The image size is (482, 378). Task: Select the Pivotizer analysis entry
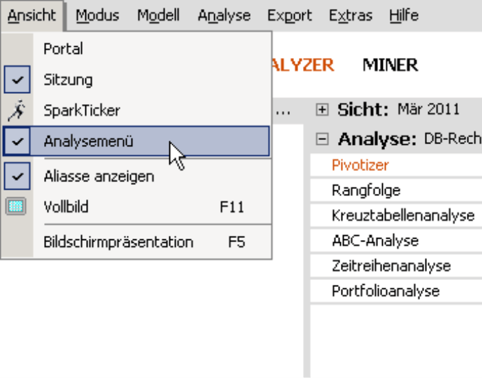coord(360,166)
